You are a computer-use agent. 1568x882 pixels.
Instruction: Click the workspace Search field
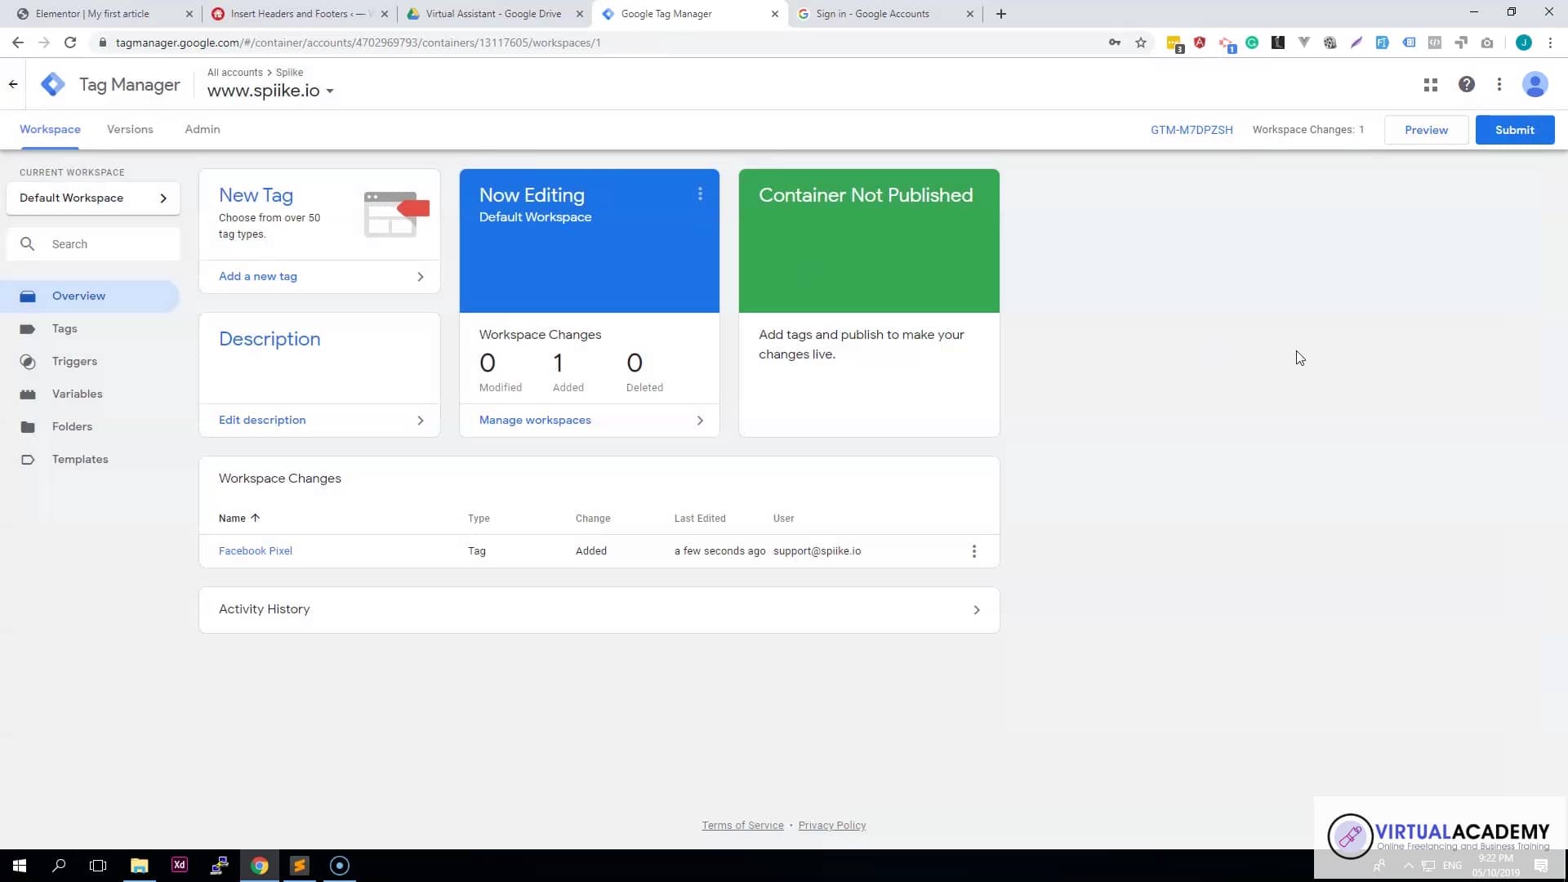tap(93, 244)
